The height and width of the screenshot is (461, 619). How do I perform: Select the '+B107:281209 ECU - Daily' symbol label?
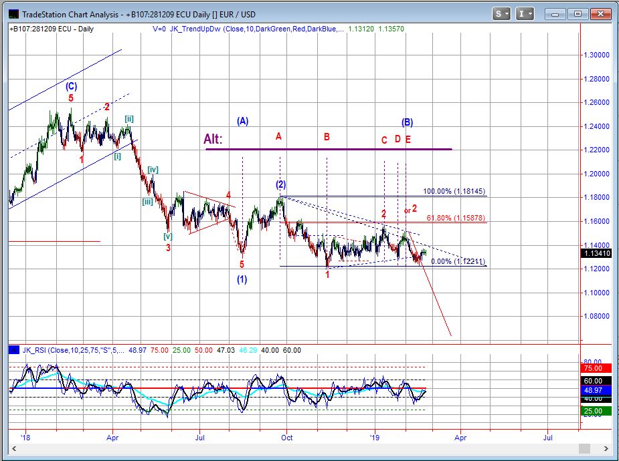[x=52, y=29]
